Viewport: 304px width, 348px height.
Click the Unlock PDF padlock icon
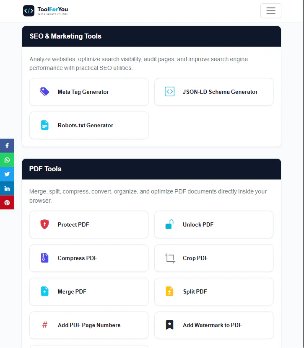click(169, 224)
